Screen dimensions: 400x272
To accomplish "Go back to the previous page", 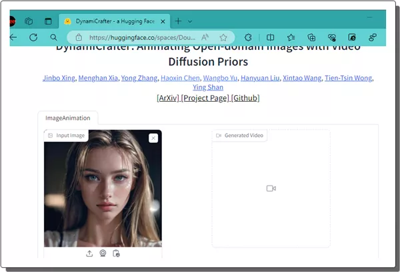I will [13, 37].
